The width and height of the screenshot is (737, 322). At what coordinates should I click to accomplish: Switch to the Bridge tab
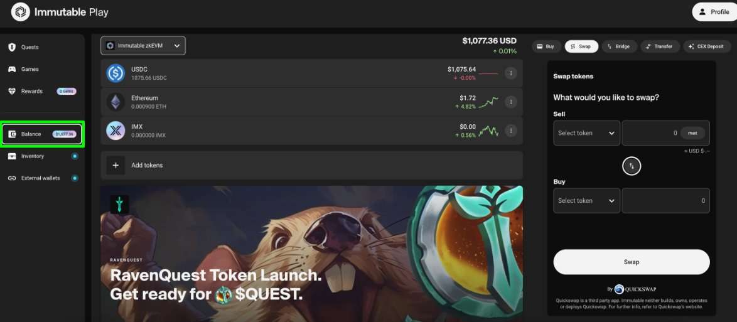(619, 46)
